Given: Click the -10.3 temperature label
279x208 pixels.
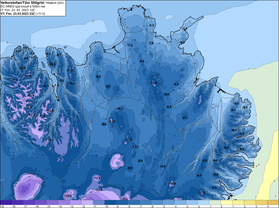Looking at the screenshot, I should point(120,108).
